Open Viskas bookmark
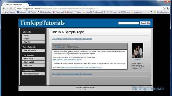The width and height of the screenshot is (172, 96). tap(78, 12)
